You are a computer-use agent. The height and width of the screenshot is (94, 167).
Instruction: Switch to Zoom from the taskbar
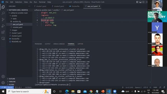[115, 91]
